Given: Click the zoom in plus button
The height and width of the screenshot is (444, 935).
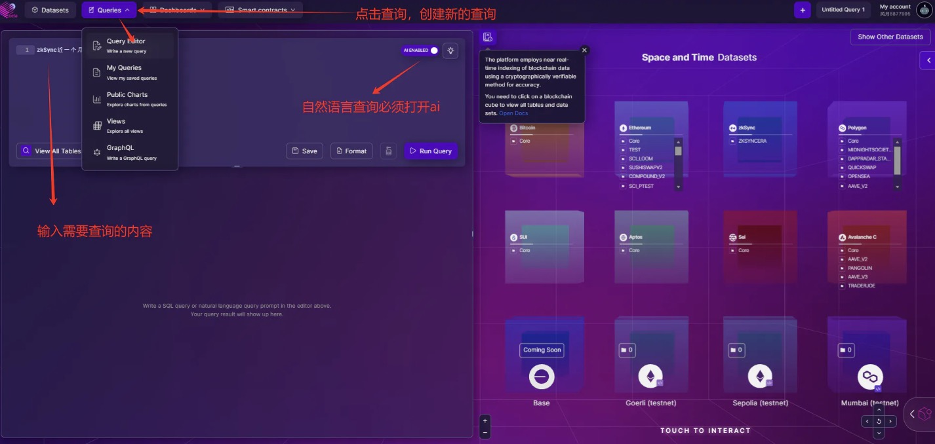Looking at the screenshot, I should coord(485,420).
